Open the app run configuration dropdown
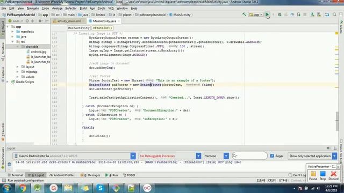The height and width of the screenshot is (193, 344). point(256,14)
